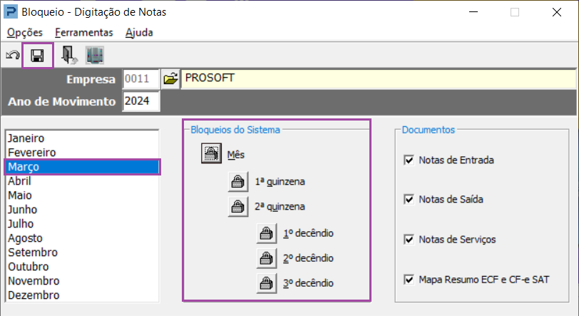Select Junho in month list

(82, 210)
